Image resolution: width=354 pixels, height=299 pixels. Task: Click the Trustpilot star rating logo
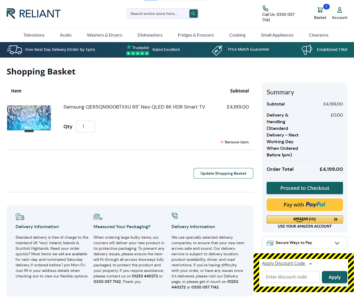(x=138, y=50)
